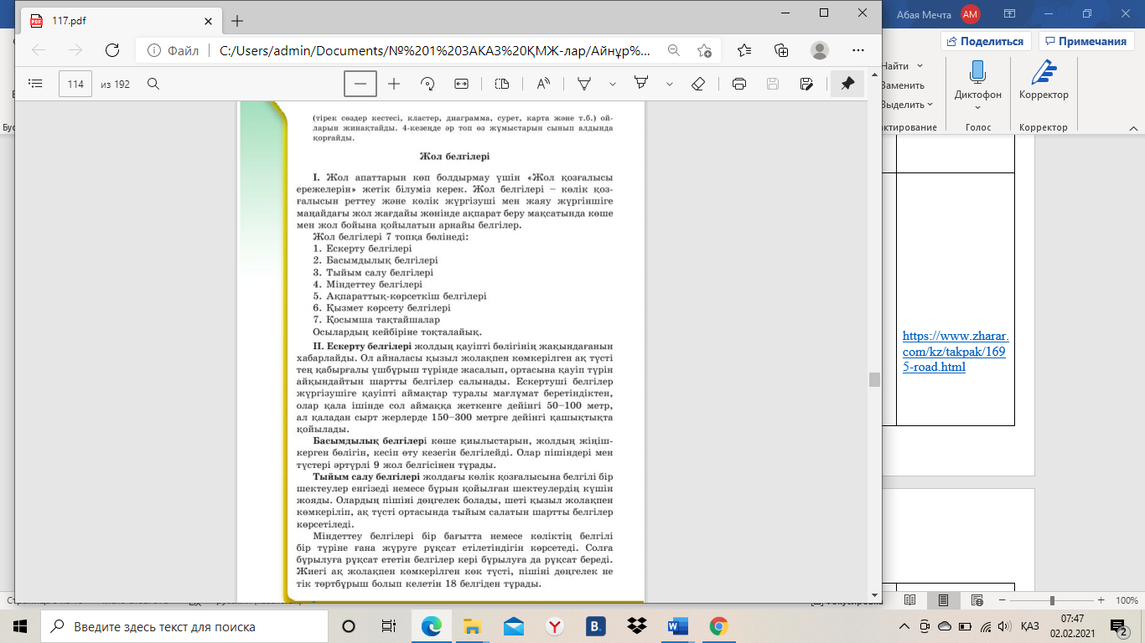1145x643 pixels.
Task: Click the Word zoom slider
Action: tap(1053, 600)
